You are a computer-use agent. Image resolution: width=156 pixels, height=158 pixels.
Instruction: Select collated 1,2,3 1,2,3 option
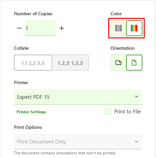pyautogui.click(x=70, y=63)
